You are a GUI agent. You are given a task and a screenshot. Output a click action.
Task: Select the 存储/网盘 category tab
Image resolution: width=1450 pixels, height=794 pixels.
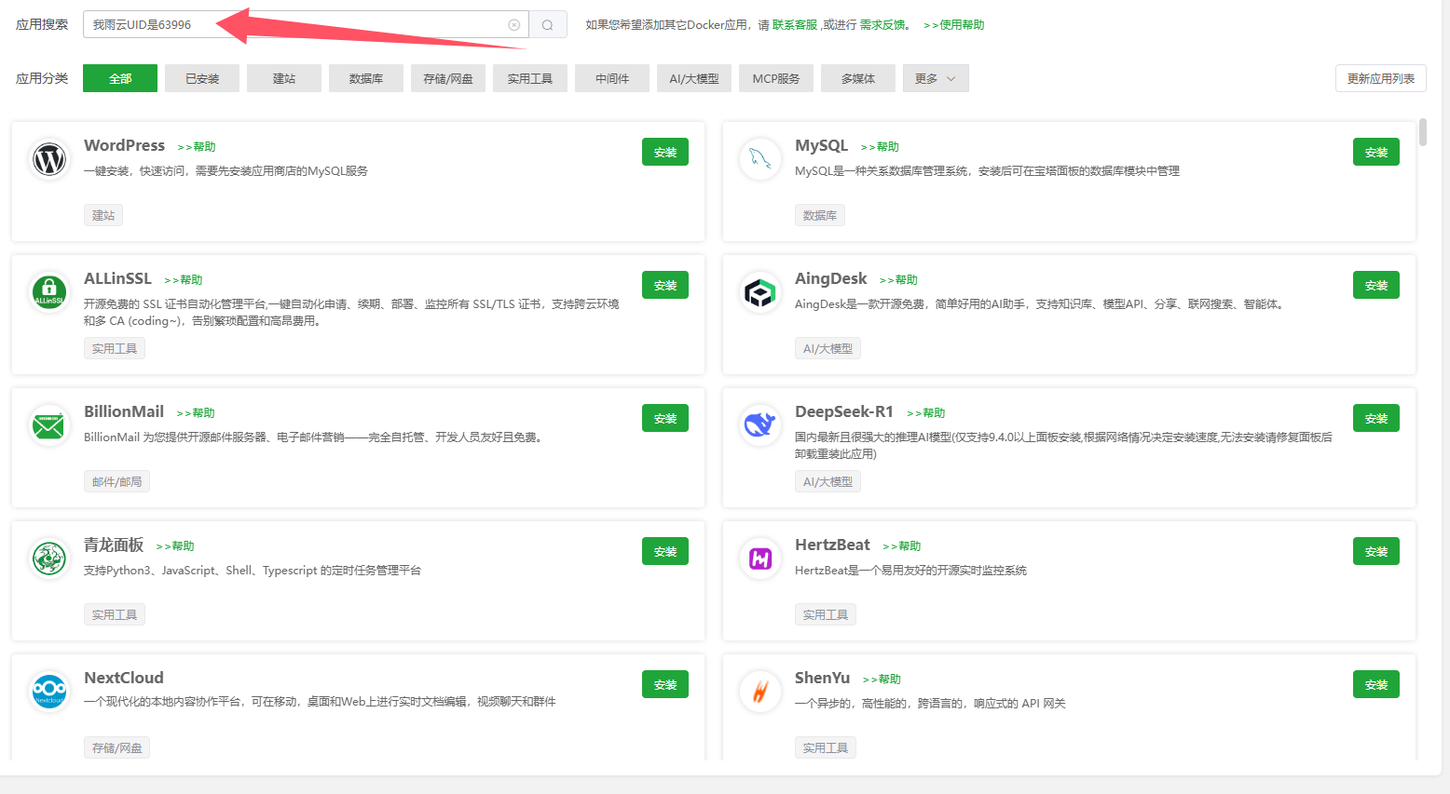448,78
